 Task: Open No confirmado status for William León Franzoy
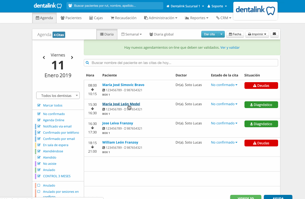[224, 143]
